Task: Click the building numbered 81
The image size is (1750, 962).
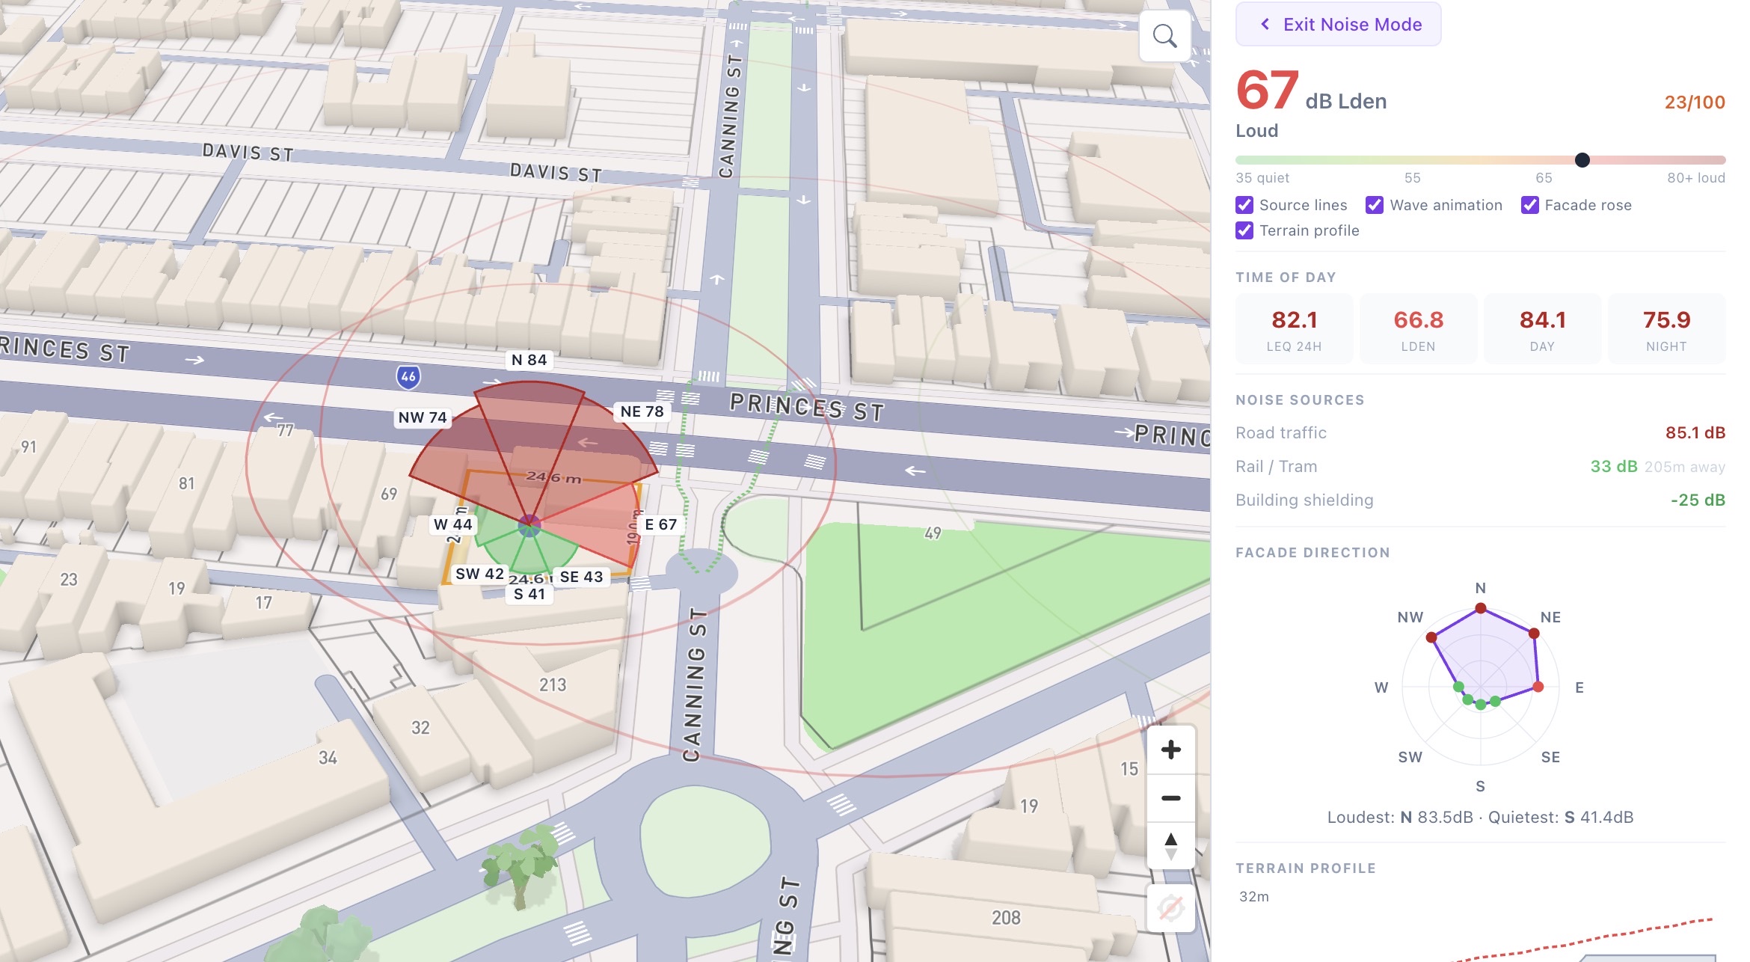Action: pyautogui.click(x=186, y=484)
